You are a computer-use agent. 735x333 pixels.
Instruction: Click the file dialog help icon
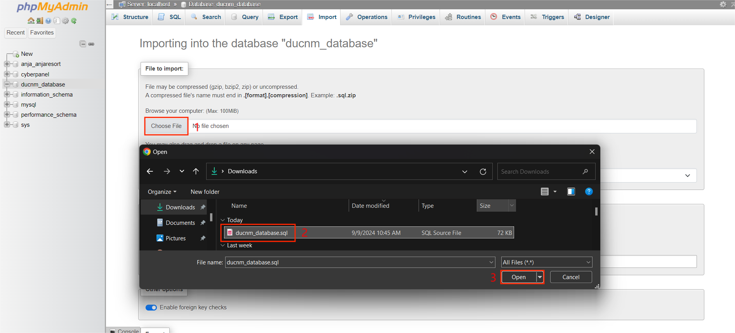(x=589, y=192)
